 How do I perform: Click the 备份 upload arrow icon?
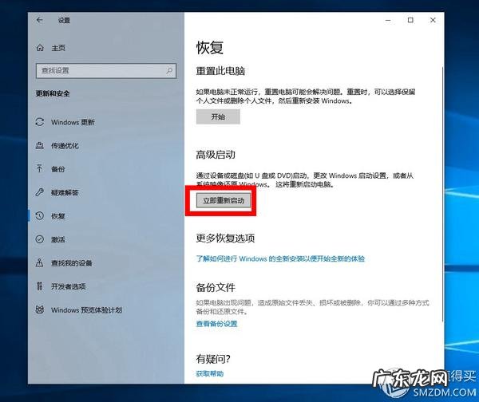pyautogui.click(x=39, y=169)
